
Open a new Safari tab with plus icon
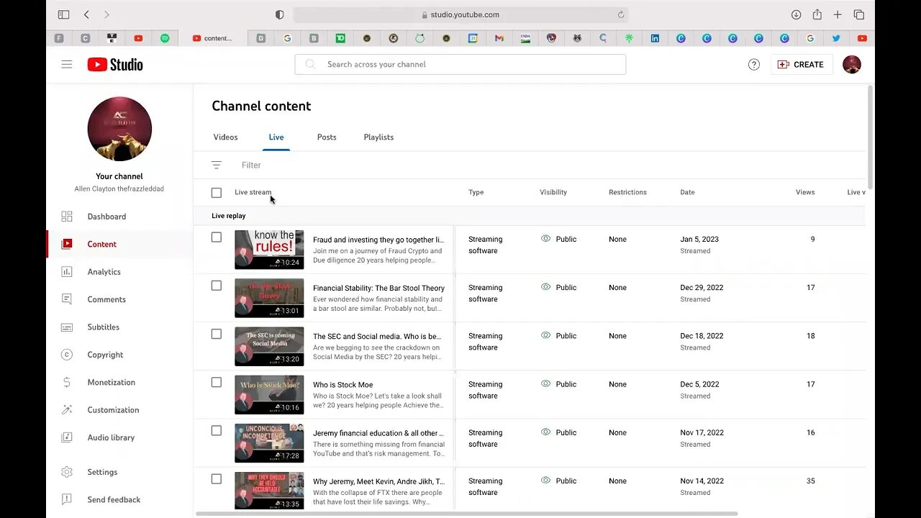[x=838, y=14]
